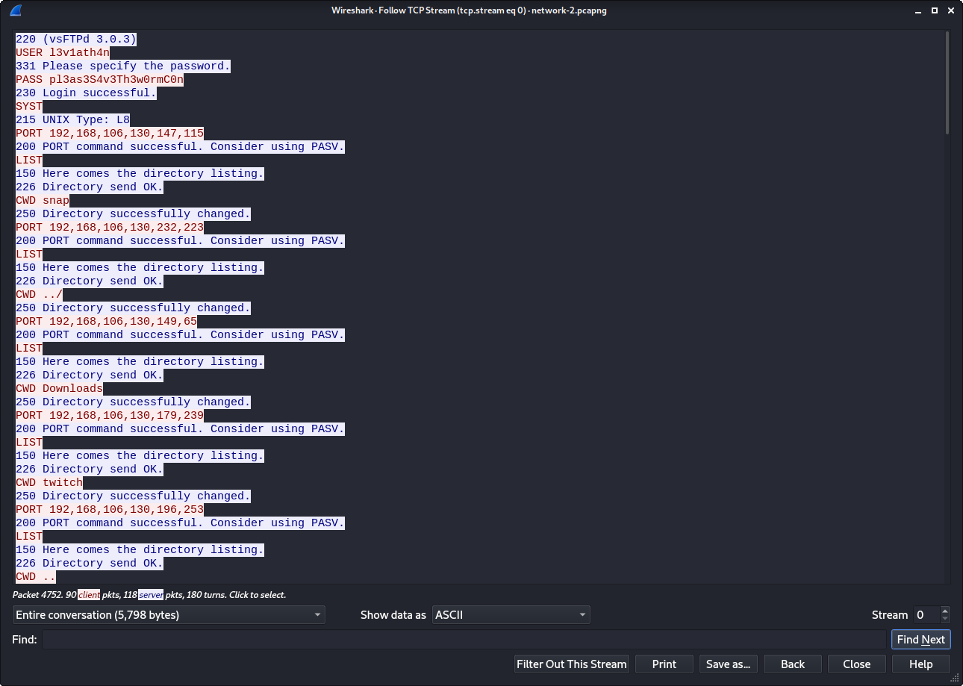Click the 'SYST' command line

click(29, 107)
